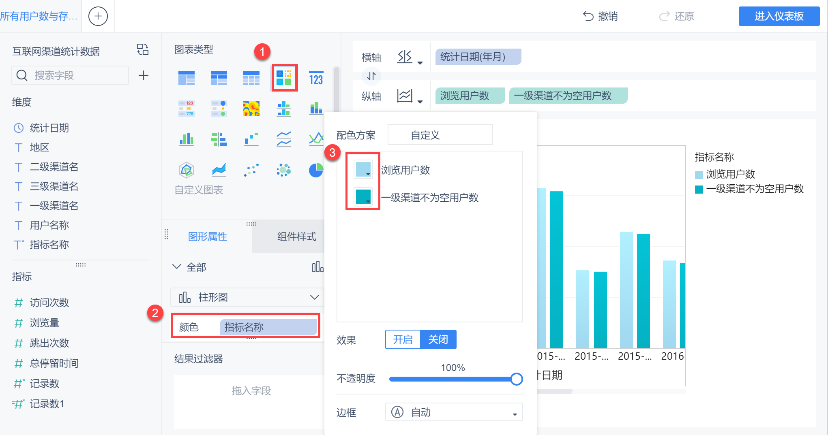This screenshot has width=828, height=435.
Task: Click the 一级渠道不为空用户数 legend entry
Action: (x=749, y=189)
